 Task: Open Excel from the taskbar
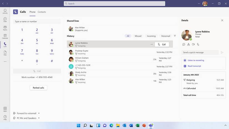(x=137, y=125)
